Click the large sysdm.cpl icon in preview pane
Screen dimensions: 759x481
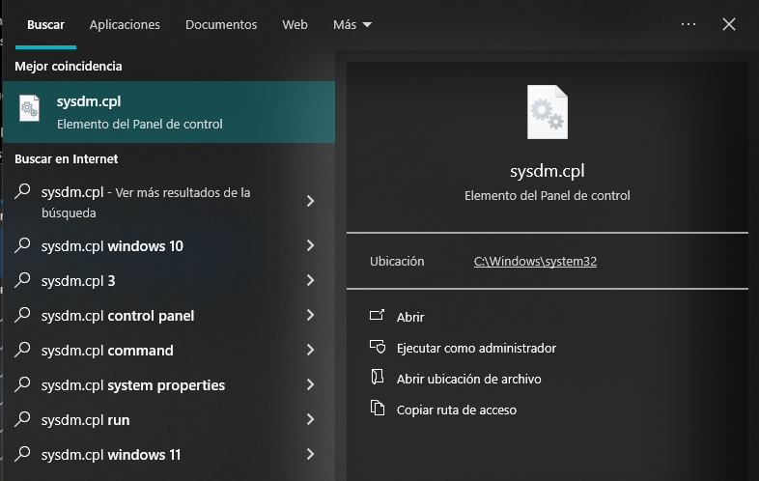(x=547, y=112)
